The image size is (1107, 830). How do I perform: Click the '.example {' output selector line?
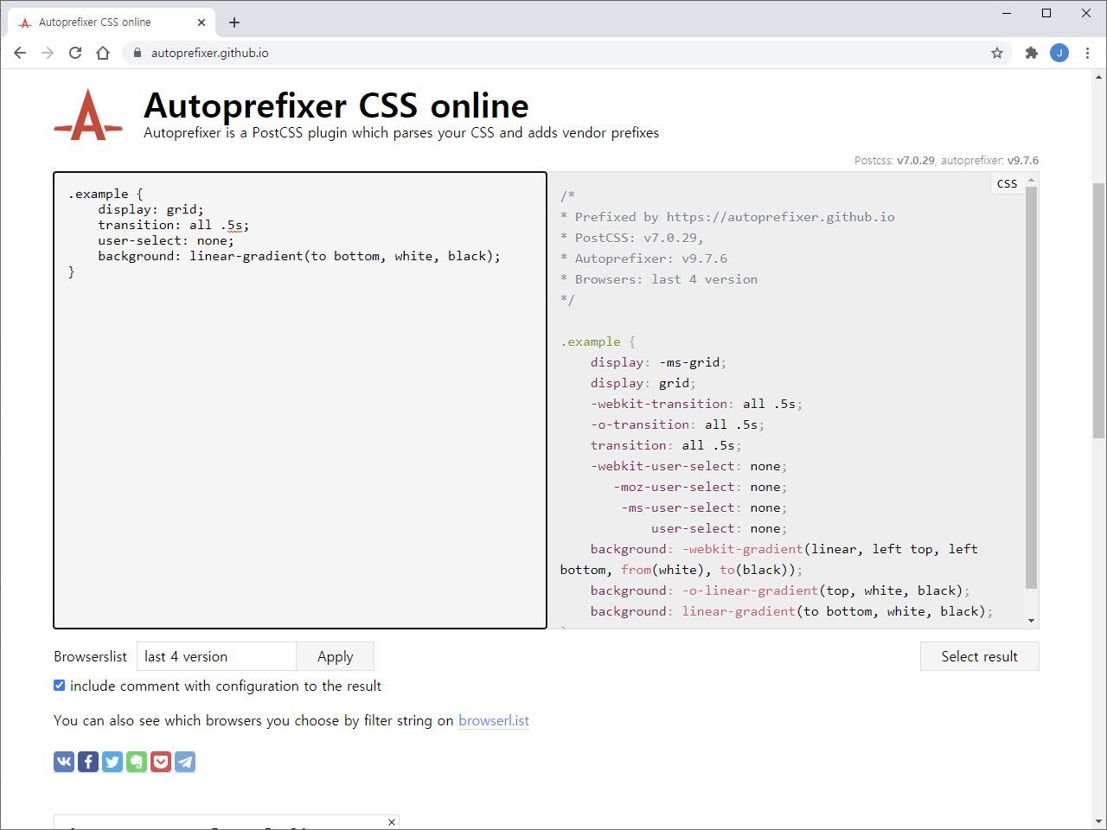(x=598, y=342)
